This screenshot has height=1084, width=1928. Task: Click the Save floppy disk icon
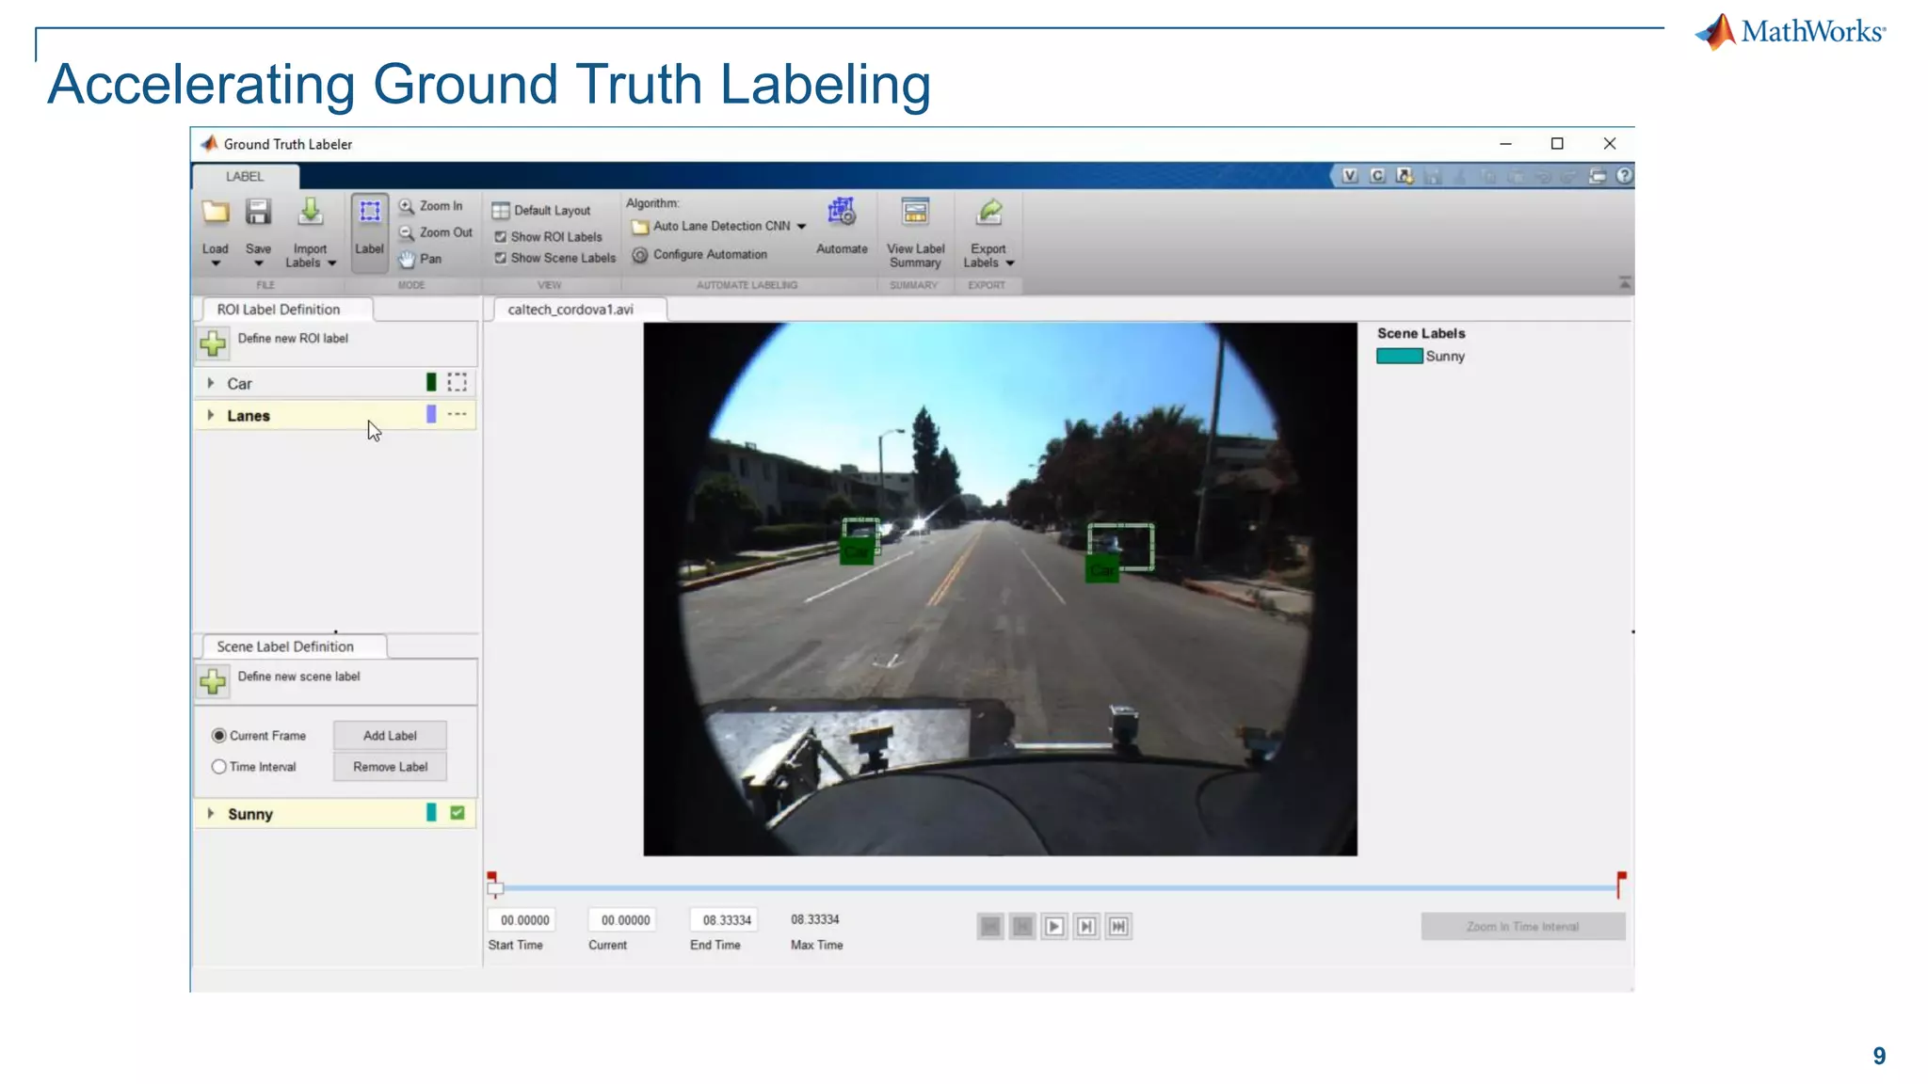pos(258,213)
